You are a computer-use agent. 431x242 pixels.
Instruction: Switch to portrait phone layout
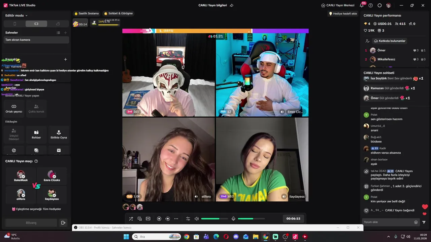(14, 24)
